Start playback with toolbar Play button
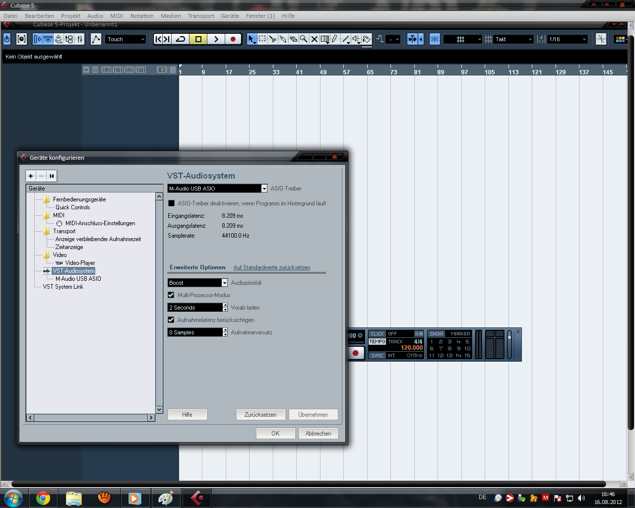The height and width of the screenshot is (508, 635). pos(216,39)
